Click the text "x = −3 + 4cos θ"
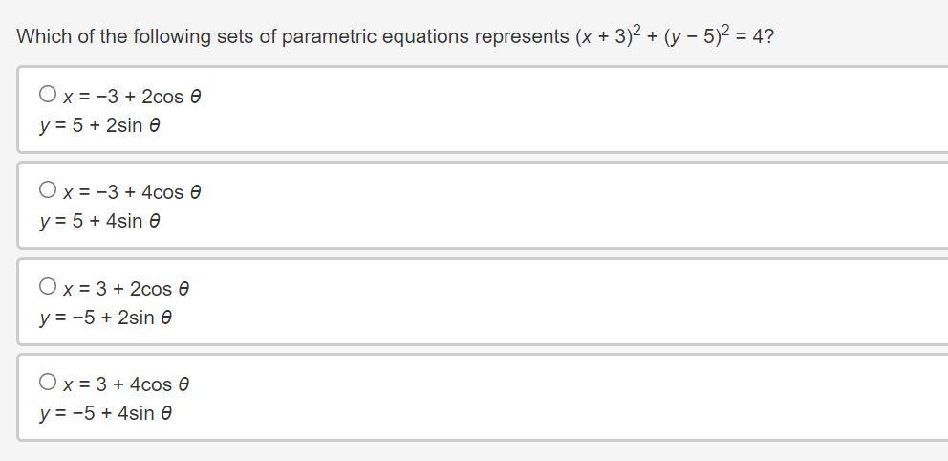 click(132, 192)
